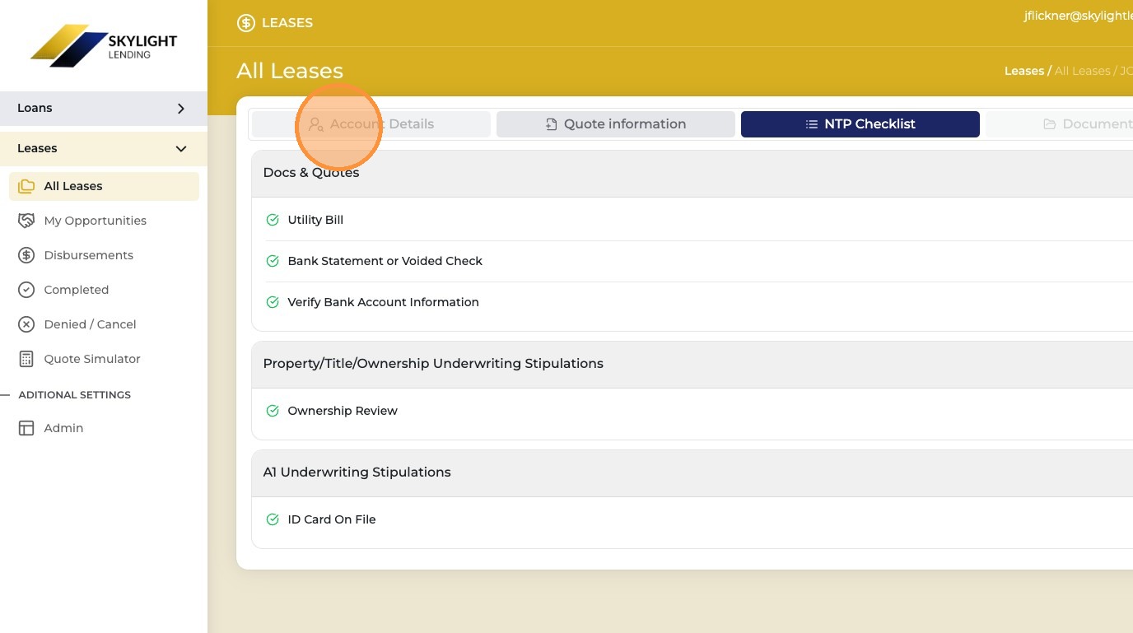Expand the Loans menu chevron
The image size is (1133, 633).
click(x=181, y=109)
